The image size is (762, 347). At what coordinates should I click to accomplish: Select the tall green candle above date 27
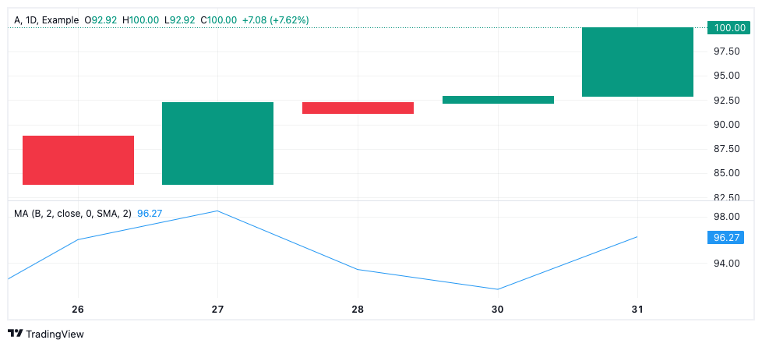pos(217,143)
